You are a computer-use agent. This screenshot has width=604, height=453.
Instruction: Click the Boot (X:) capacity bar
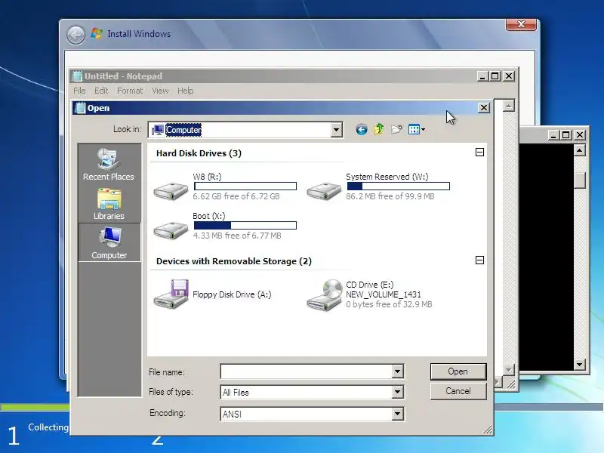click(x=245, y=225)
